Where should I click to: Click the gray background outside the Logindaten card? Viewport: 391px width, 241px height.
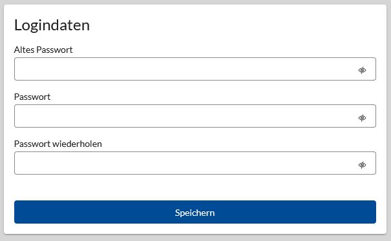click(195, 238)
